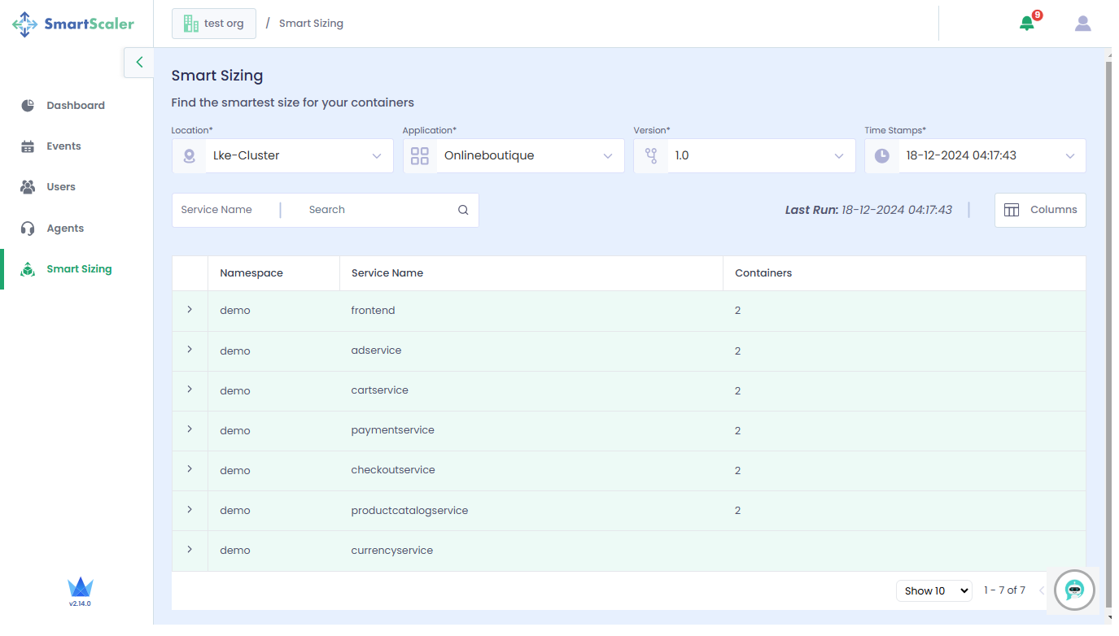The image size is (1119, 636).
Task: Click the search magnifier icon
Action: tap(463, 210)
